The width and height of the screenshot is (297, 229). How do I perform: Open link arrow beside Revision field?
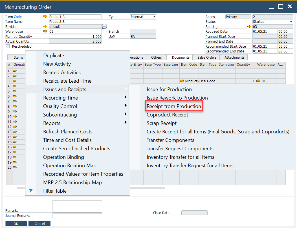coord(45,26)
